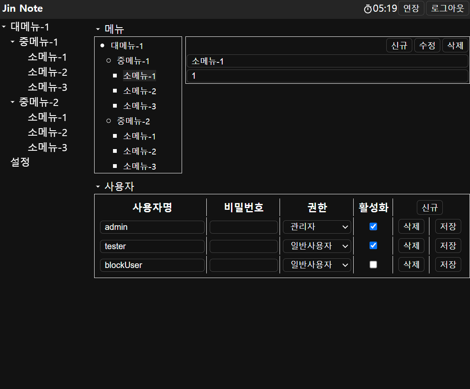Collapse 대메뉴-1 in the left sidebar
The width and height of the screenshot is (470, 389).
tap(4, 26)
